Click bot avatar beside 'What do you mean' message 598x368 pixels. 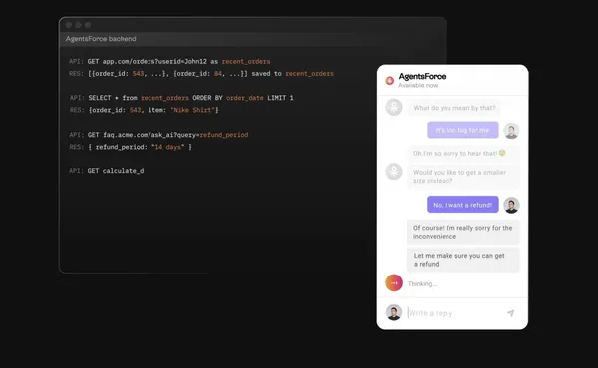(394, 107)
